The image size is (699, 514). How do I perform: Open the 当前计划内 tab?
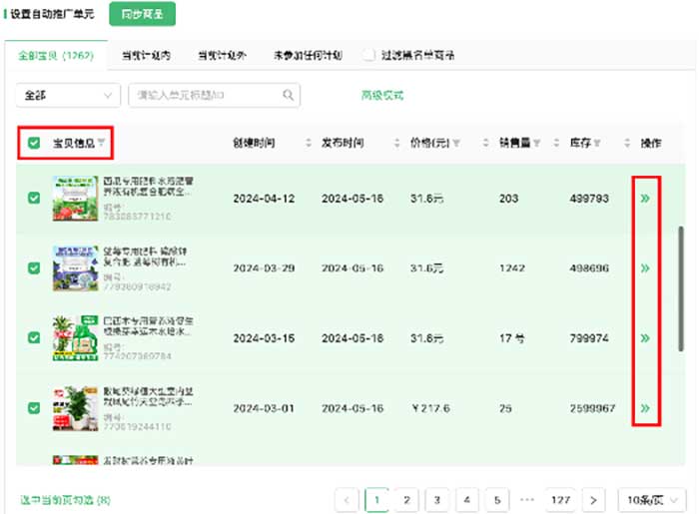click(x=146, y=56)
